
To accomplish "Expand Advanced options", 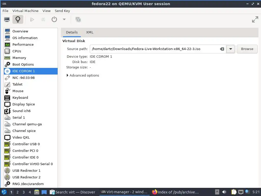I will (83, 75).
